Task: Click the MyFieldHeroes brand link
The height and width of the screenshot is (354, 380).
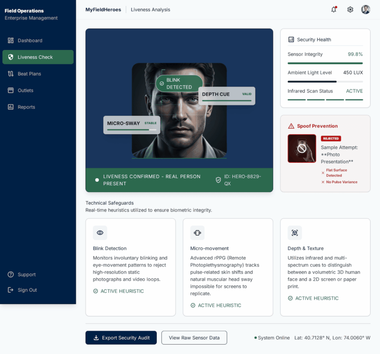Action: pos(103,10)
